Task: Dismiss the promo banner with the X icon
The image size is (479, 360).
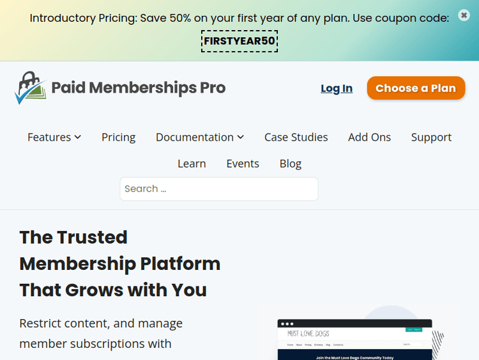Action: click(464, 15)
